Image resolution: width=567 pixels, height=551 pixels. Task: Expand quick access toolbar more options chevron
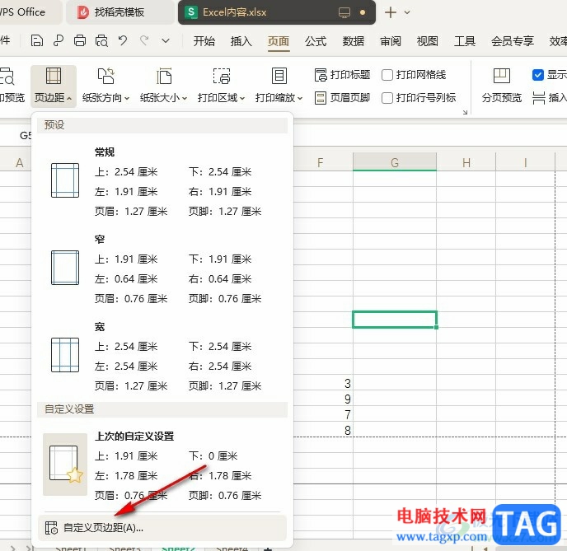(x=166, y=41)
